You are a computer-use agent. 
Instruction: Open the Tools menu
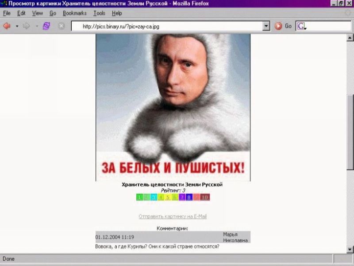(99, 13)
